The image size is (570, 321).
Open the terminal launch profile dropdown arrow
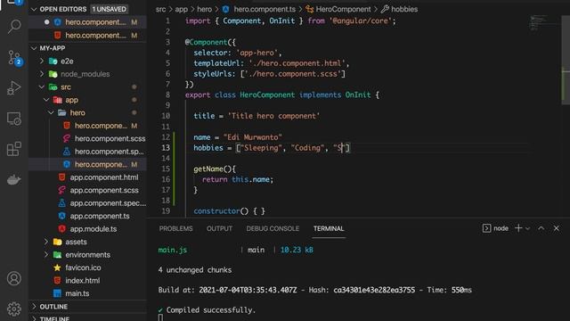point(528,228)
